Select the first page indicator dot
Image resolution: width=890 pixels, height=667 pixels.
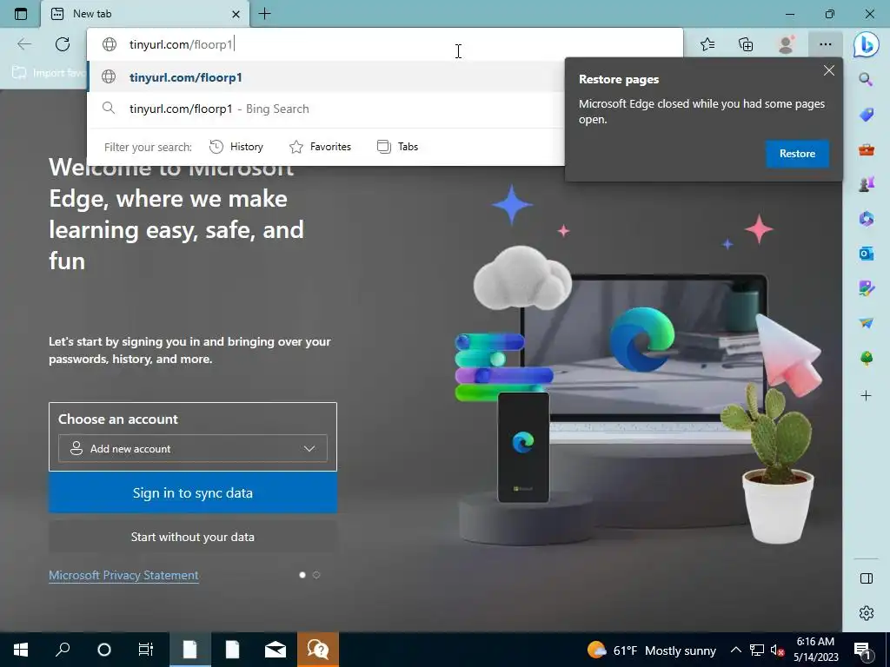coord(302,575)
